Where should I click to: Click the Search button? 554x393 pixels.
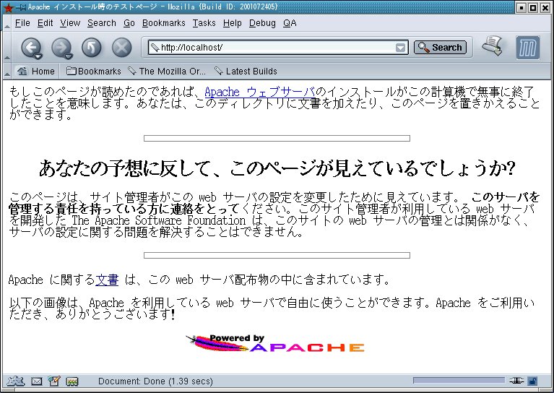[440, 48]
